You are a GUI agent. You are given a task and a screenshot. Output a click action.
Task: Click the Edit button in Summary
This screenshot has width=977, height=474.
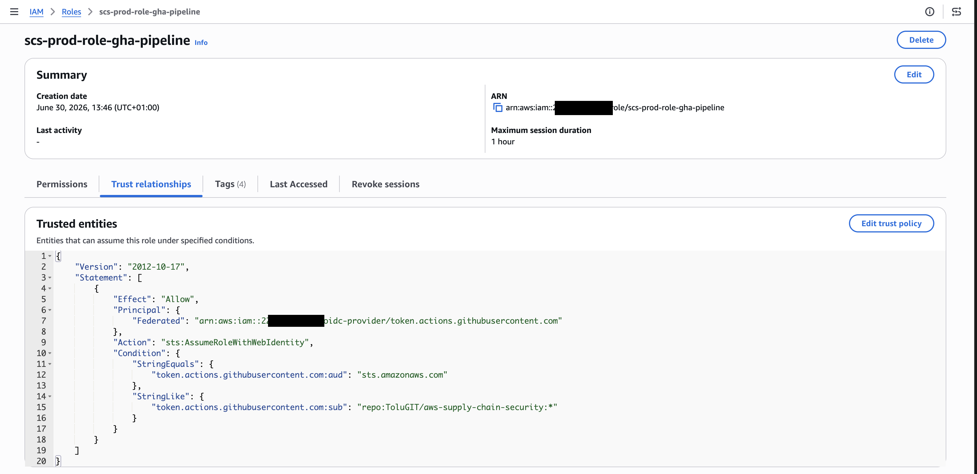click(914, 74)
